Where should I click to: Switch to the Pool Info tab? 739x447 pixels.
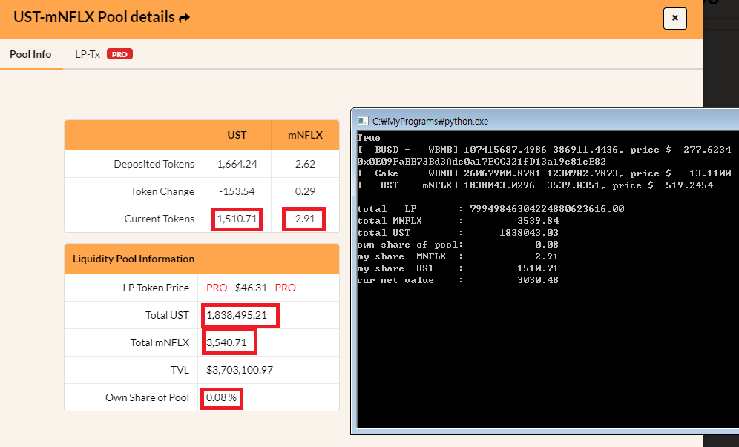30,54
